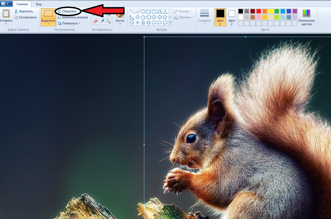Click Копировать (Copy) button

click(25, 17)
